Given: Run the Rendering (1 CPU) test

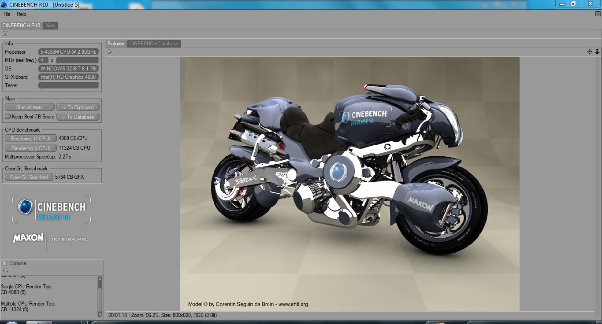Looking at the screenshot, I should [x=30, y=138].
